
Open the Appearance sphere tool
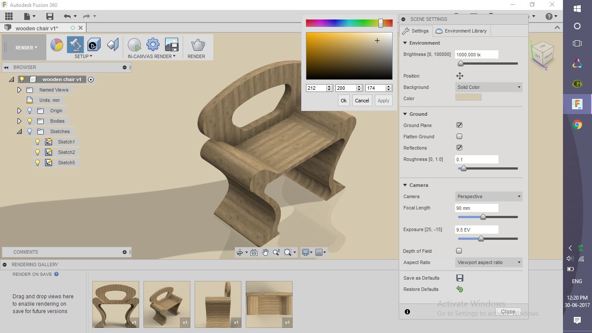(x=57, y=45)
